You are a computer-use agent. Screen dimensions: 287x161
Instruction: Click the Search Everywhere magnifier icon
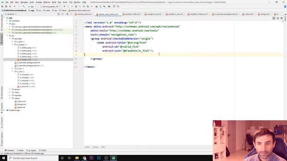118,6
